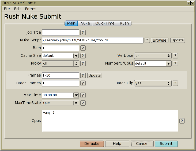Click the orange Defaults button

[92, 144]
